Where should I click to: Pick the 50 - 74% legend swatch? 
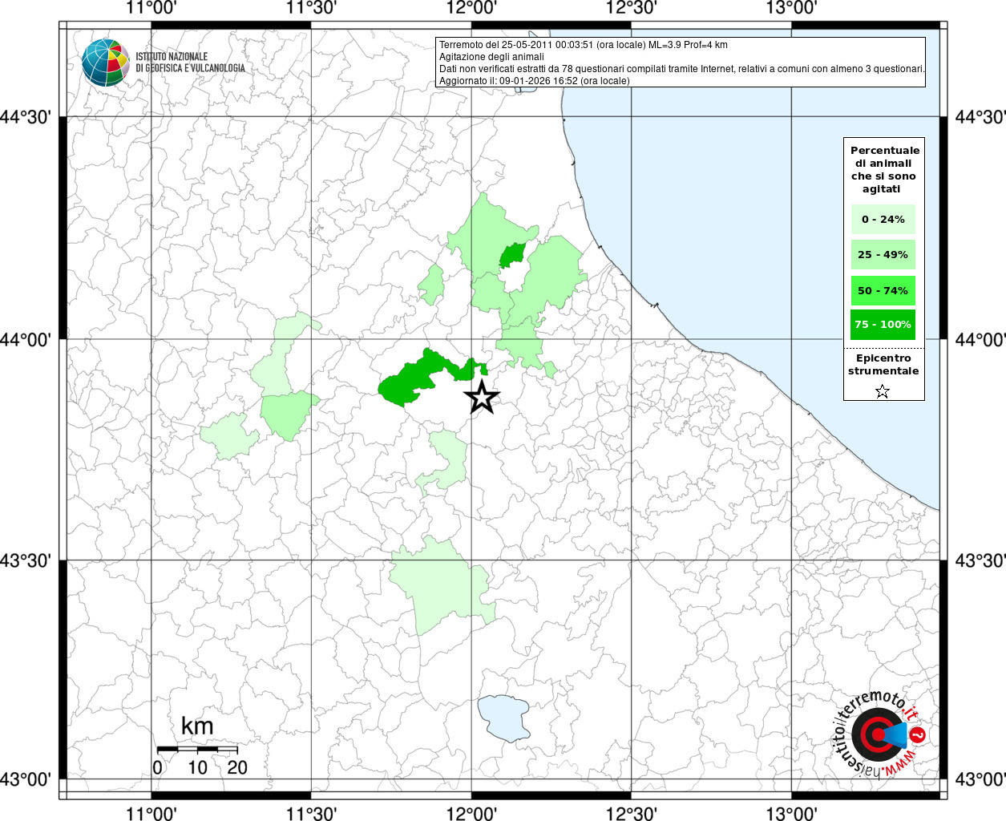(883, 290)
